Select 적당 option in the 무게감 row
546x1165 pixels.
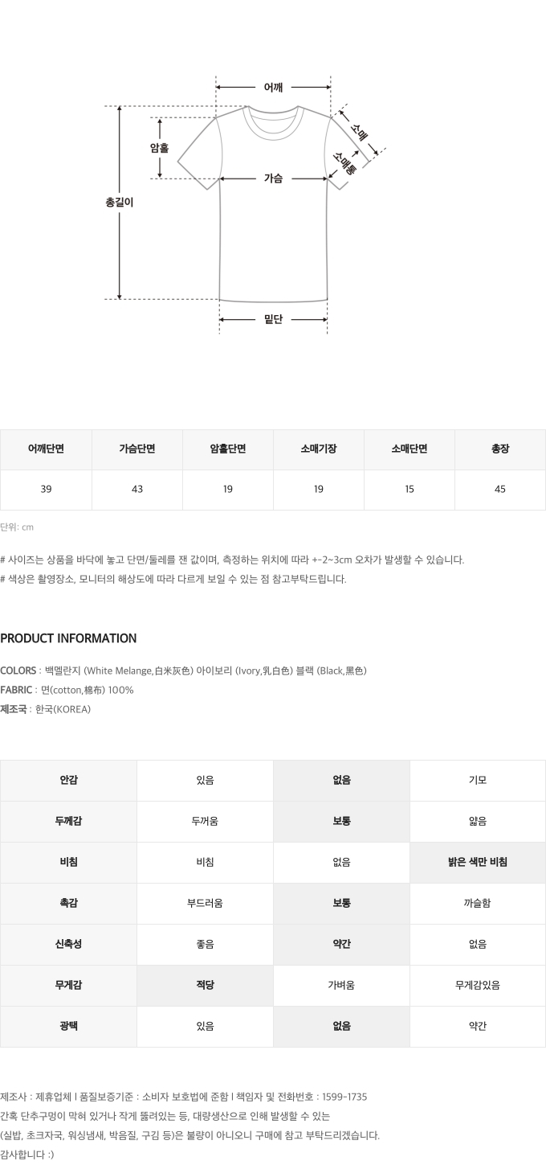click(x=205, y=985)
